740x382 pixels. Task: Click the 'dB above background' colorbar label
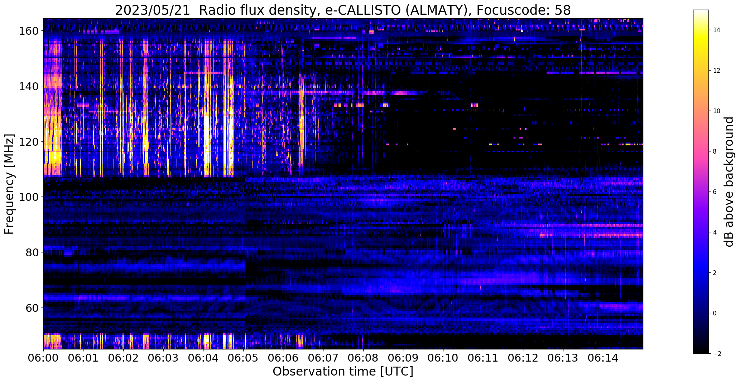(729, 182)
